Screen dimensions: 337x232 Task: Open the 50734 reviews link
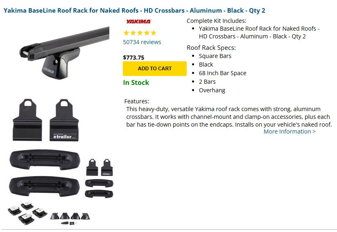point(142,42)
